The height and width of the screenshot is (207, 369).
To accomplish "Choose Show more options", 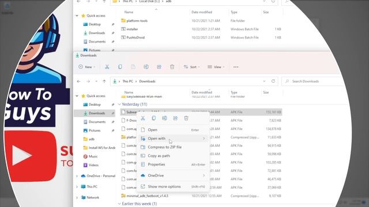I will pos(173,186).
